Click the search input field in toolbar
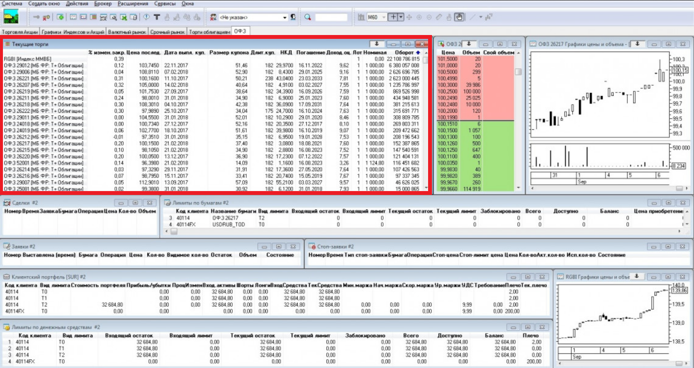Image resolution: width=694 pixels, height=368 pixels. (331, 18)
